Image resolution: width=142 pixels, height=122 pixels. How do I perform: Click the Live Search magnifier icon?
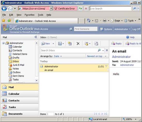point(135,9)
